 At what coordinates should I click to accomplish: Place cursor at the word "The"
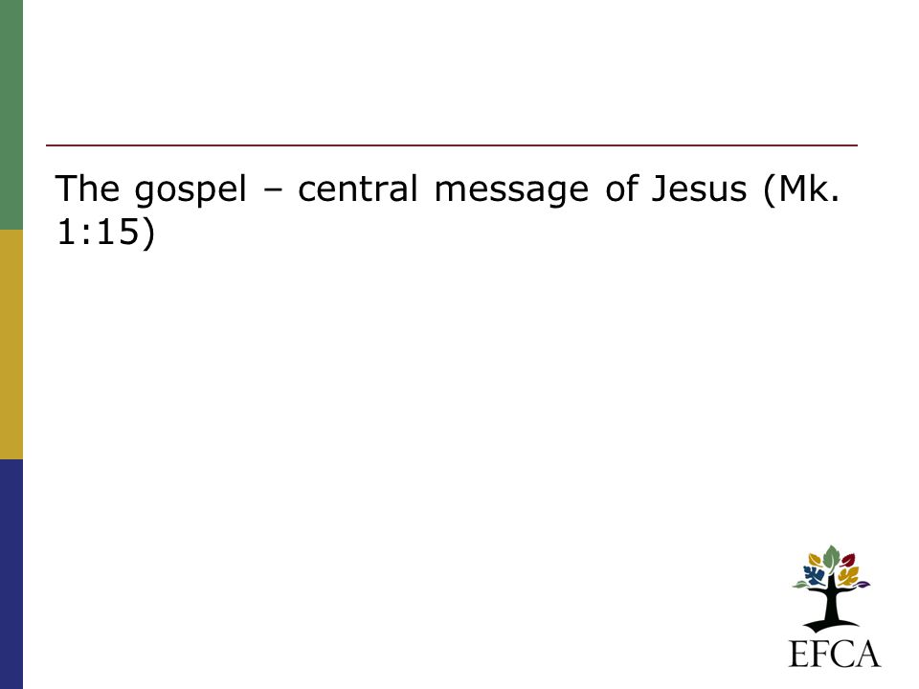(x=87, y=189)
